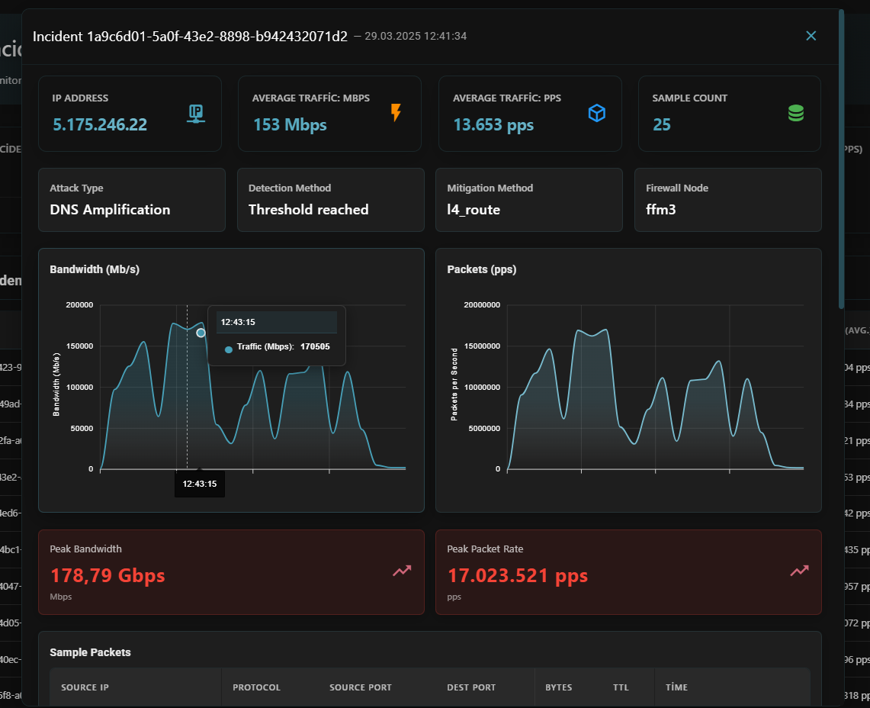This screenshot has width=870, height=708.
Task: Click the green database sample count icon
Action: 795,113
